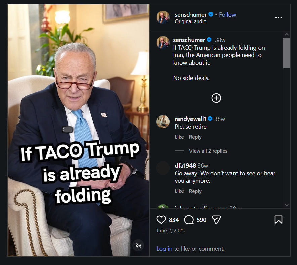Open senschumer profile picture in header
The width and height of the screenshot is (297, 265).
(163, 17)
